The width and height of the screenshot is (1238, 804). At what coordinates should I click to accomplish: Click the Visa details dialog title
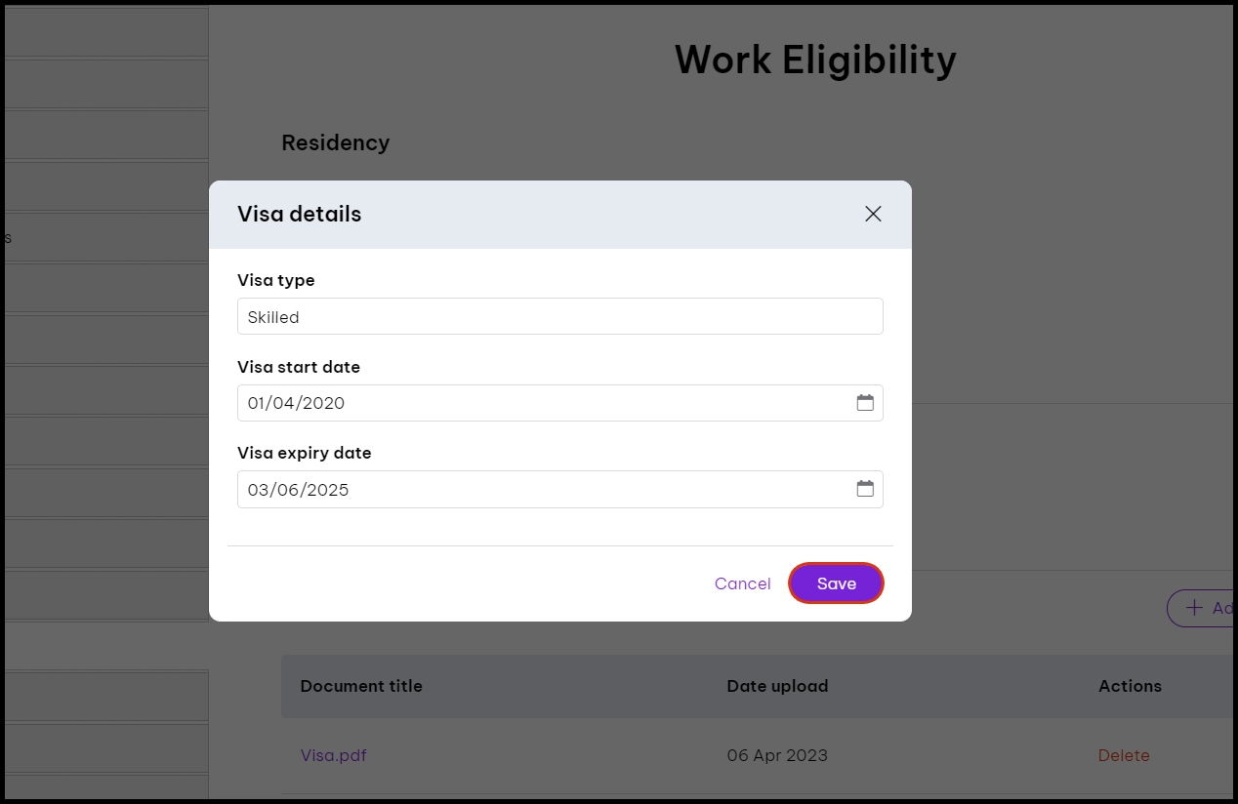[x=300, y=214]
